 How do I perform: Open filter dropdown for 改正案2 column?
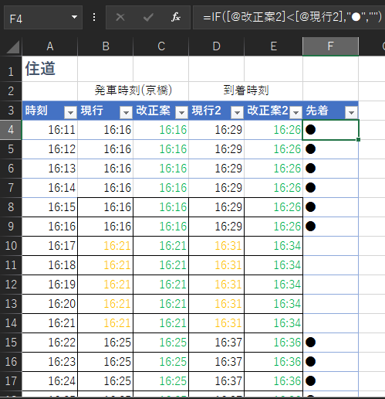296,112
